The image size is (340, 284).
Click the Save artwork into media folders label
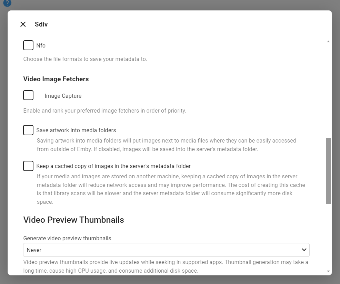(x=76, y=130)
